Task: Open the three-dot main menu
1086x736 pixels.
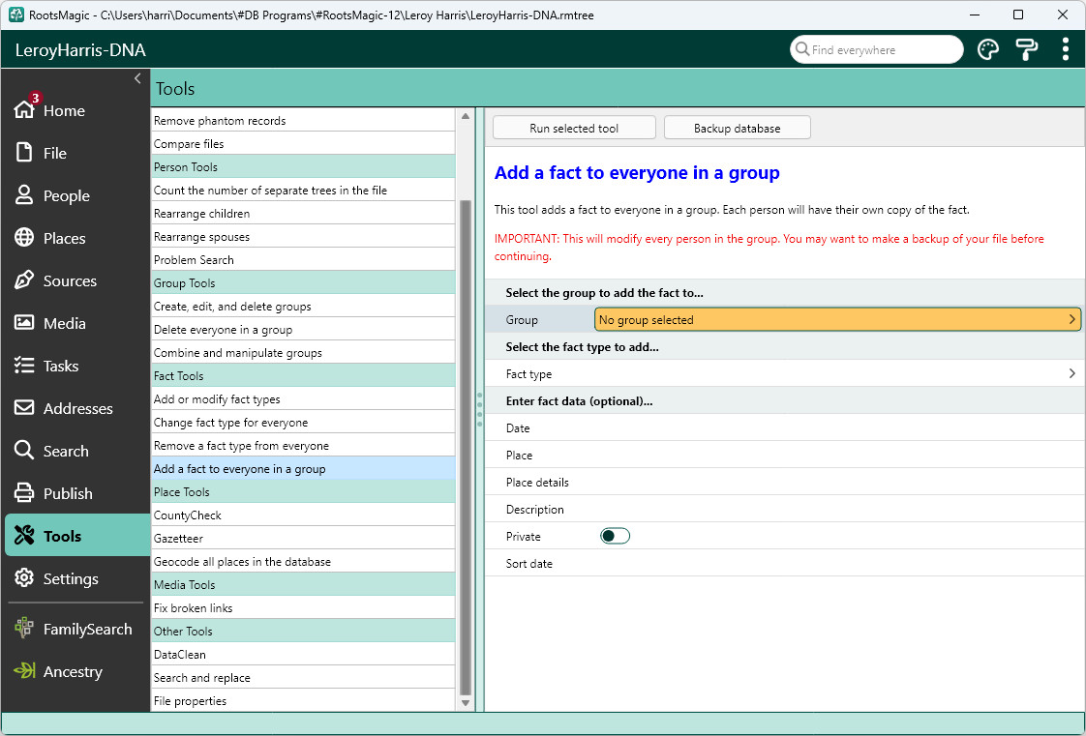Action: click(1066, 49)
